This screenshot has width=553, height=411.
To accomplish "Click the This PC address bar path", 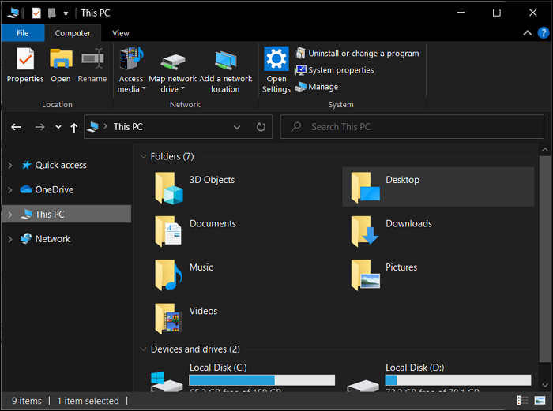I will point(128,127).
